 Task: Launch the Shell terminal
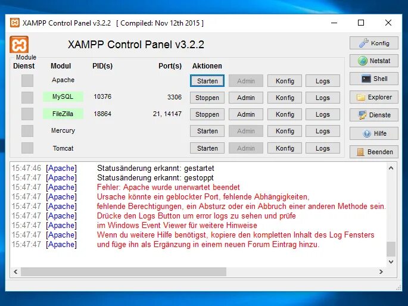pos(374,79)
